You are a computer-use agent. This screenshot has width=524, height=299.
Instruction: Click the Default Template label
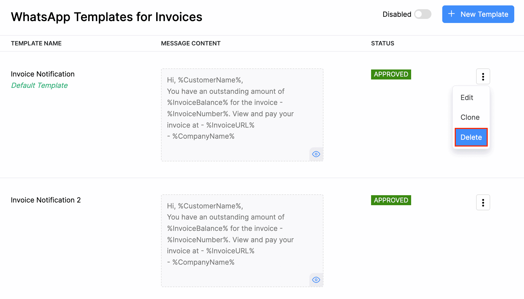tap(39, 85)
